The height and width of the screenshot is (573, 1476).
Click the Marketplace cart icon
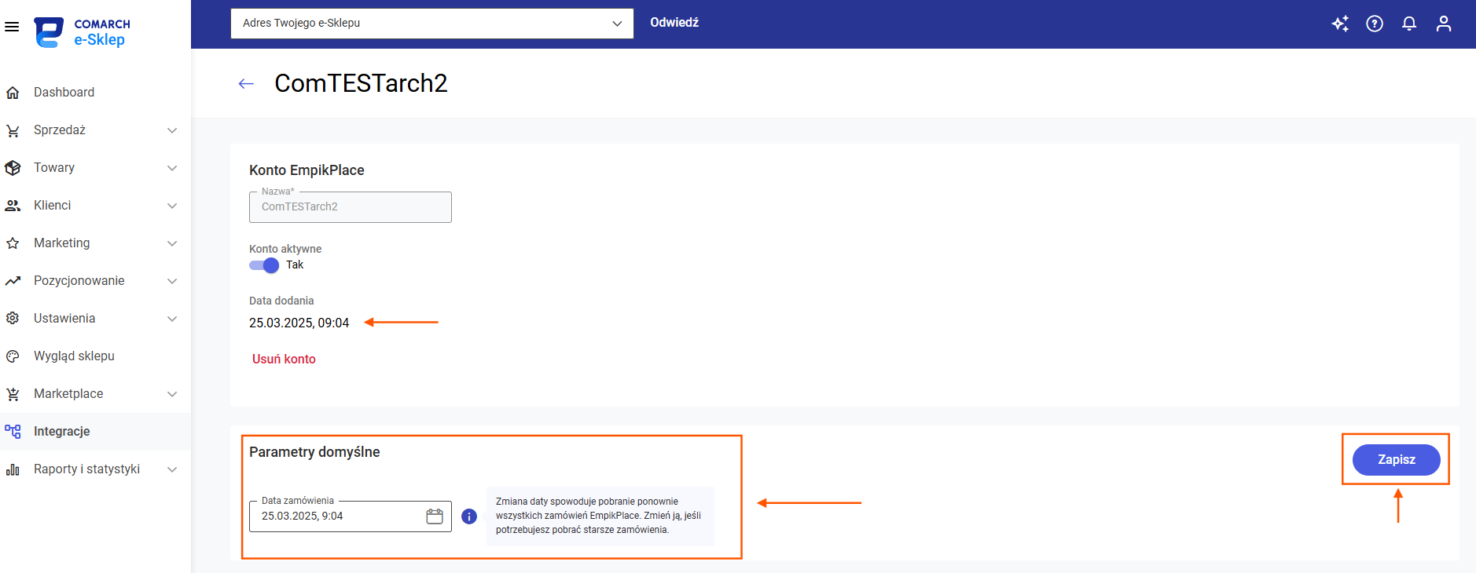[x=13, y=394]
